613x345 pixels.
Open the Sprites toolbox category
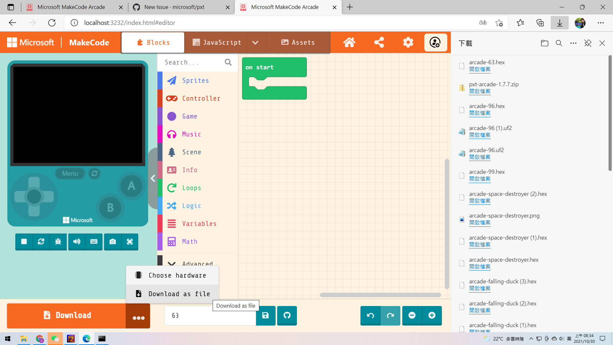(197, 80)
